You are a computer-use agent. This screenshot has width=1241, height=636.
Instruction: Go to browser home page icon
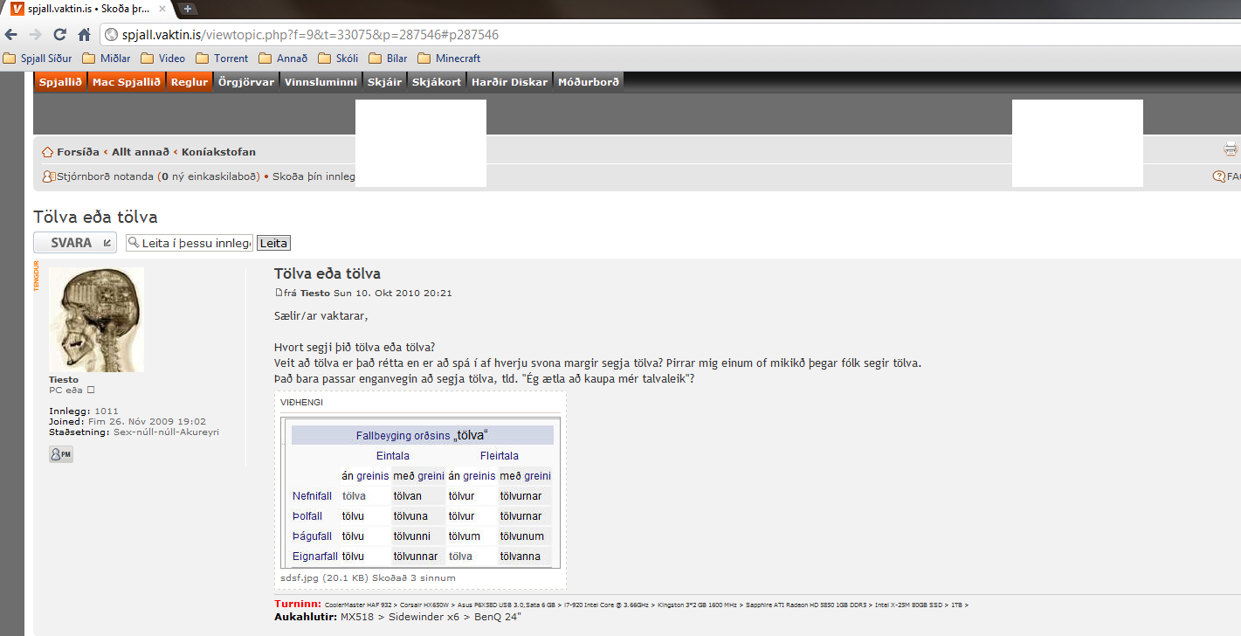tap(84, 35)
